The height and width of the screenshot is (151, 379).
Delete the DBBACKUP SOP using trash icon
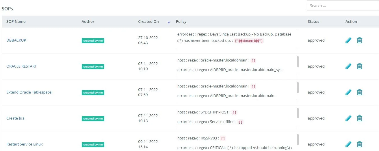click(359, 40)
